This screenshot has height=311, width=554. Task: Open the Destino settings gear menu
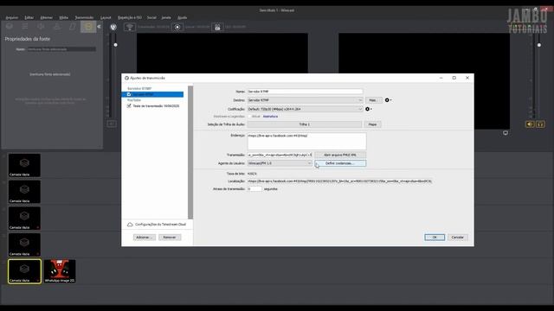(388, 100)
